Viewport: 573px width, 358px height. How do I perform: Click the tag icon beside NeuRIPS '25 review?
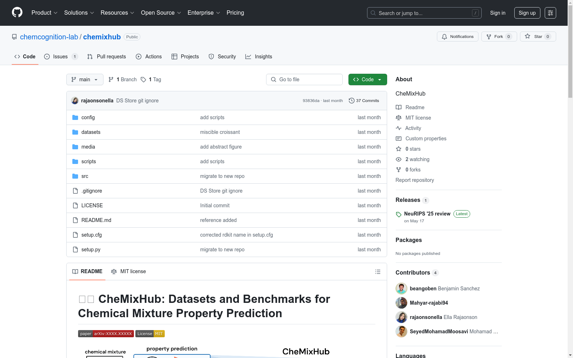point(399,214)
